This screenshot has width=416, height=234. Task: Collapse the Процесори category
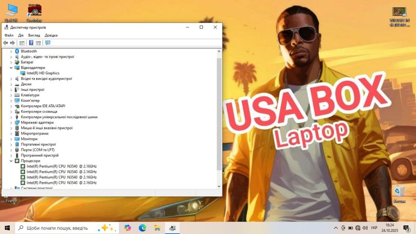11,161
